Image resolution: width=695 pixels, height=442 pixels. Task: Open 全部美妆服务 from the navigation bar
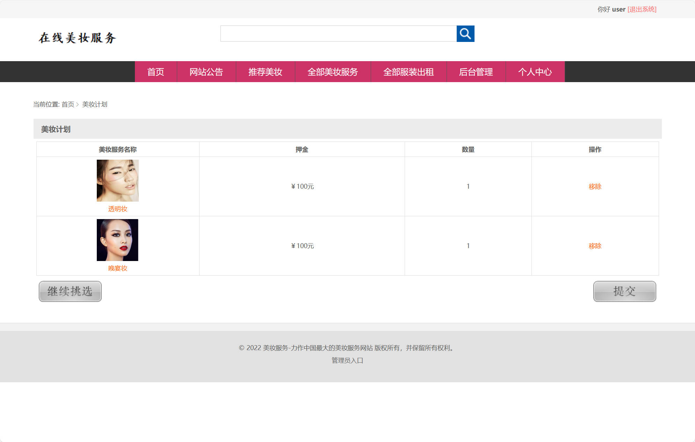[333, 72]
